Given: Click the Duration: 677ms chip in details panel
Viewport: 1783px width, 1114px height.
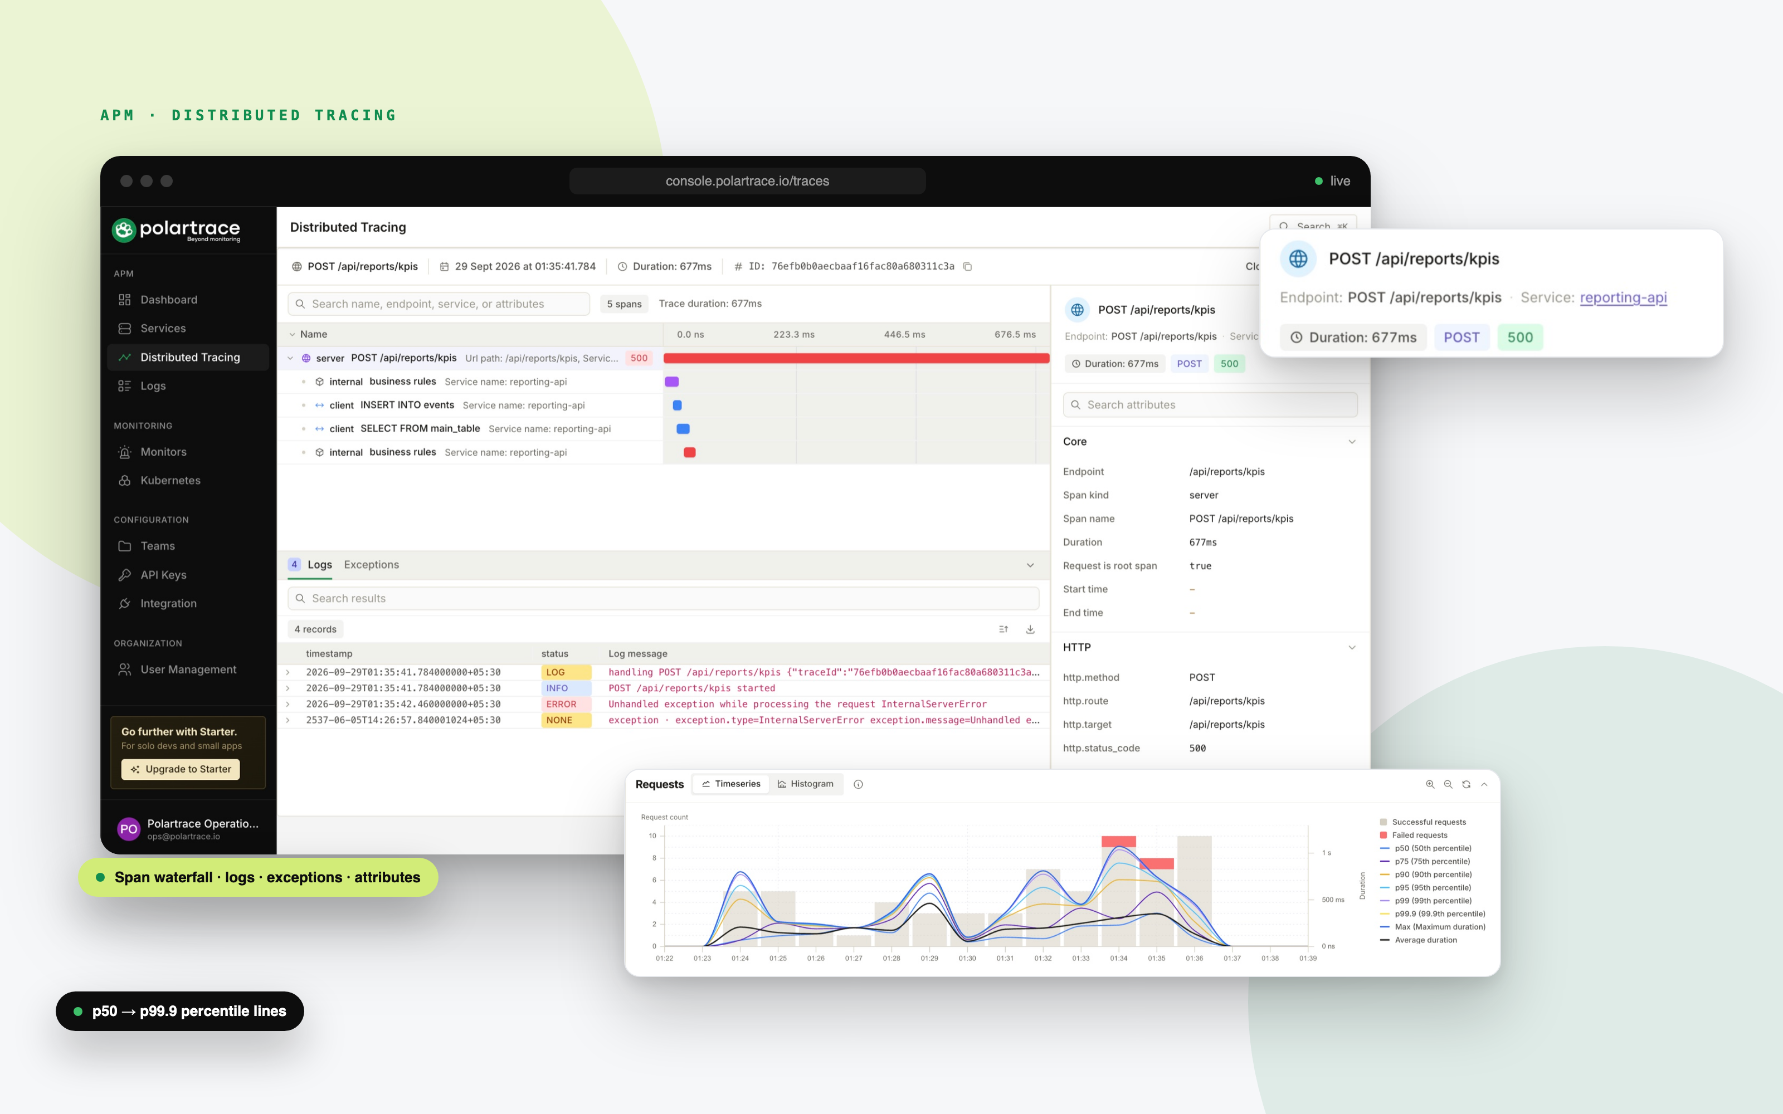Looking at the screenshot, I should coord(1115,363).
